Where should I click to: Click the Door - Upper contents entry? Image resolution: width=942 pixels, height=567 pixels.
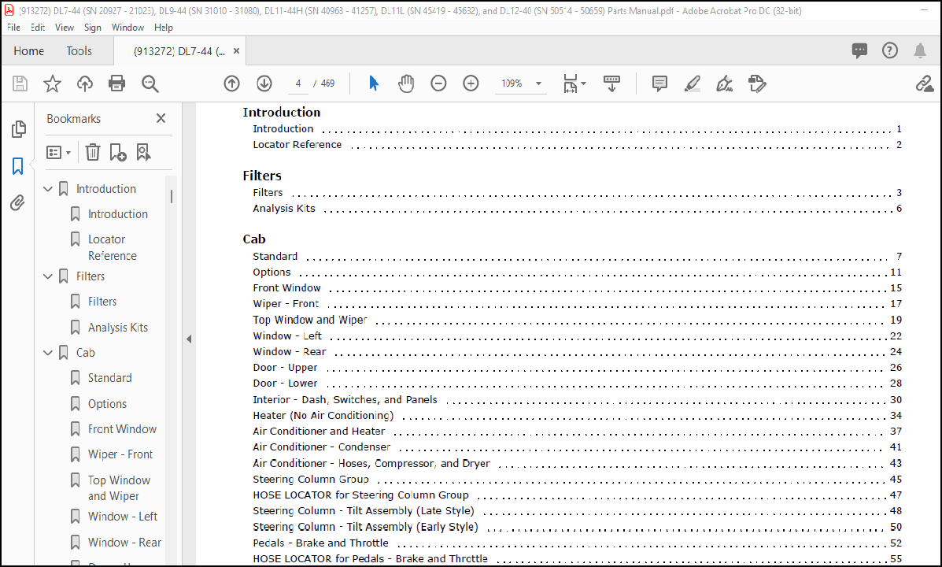[x=286, y=368]
